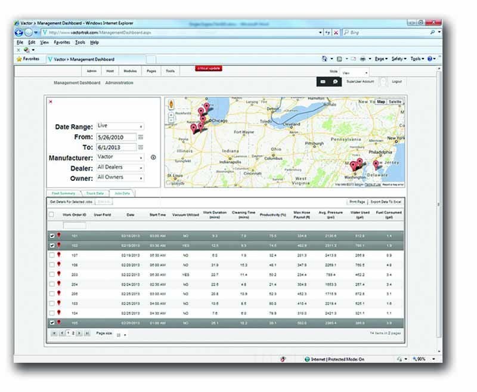Switch to the Truck Data tab
477x392 pixels.
tap(95, 194)
